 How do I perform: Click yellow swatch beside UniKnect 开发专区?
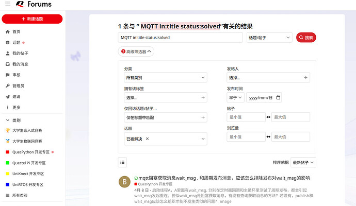pyautogui.click(x=8, y=174)
